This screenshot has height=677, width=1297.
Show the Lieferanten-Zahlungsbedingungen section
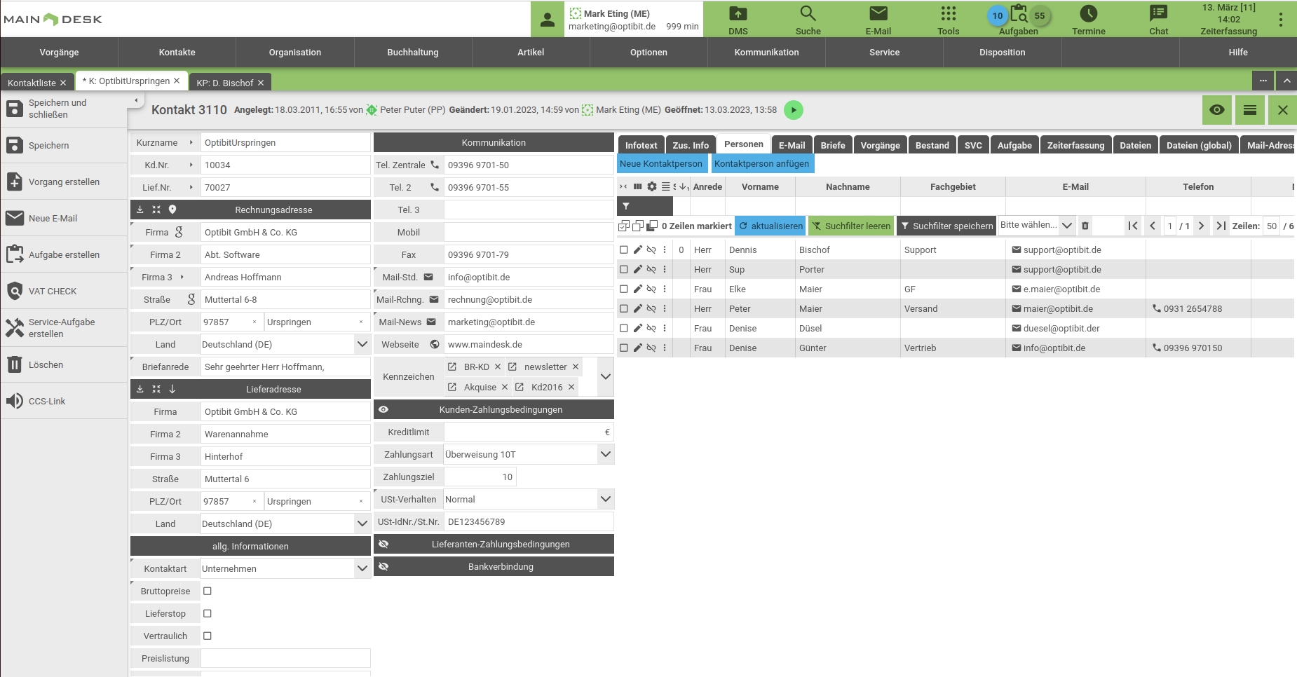(x=383, y=545)
